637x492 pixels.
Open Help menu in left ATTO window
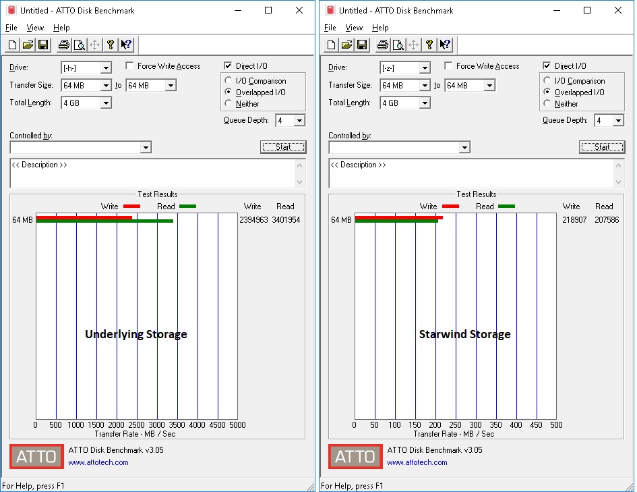61,28
